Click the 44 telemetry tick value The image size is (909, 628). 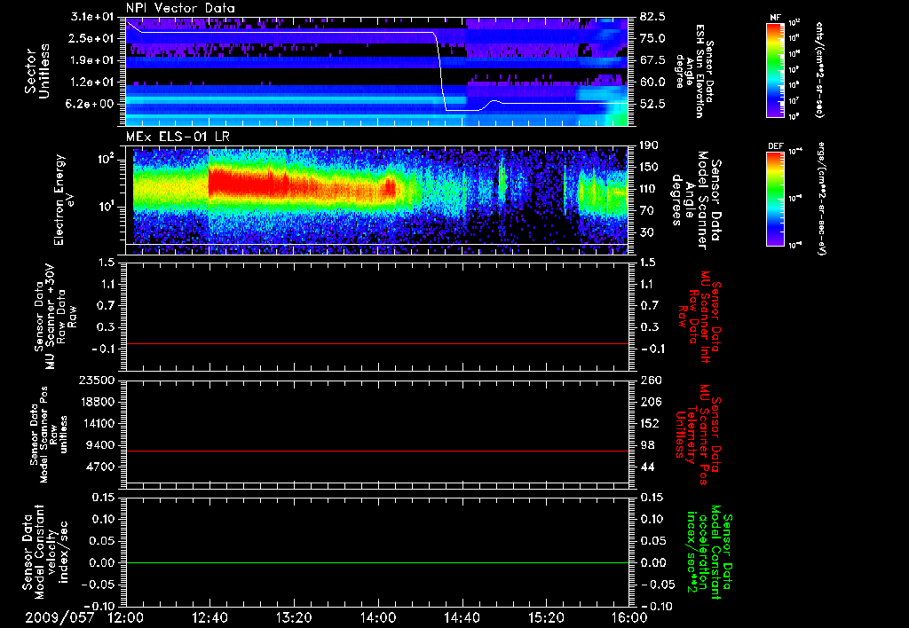pos(646,467)
